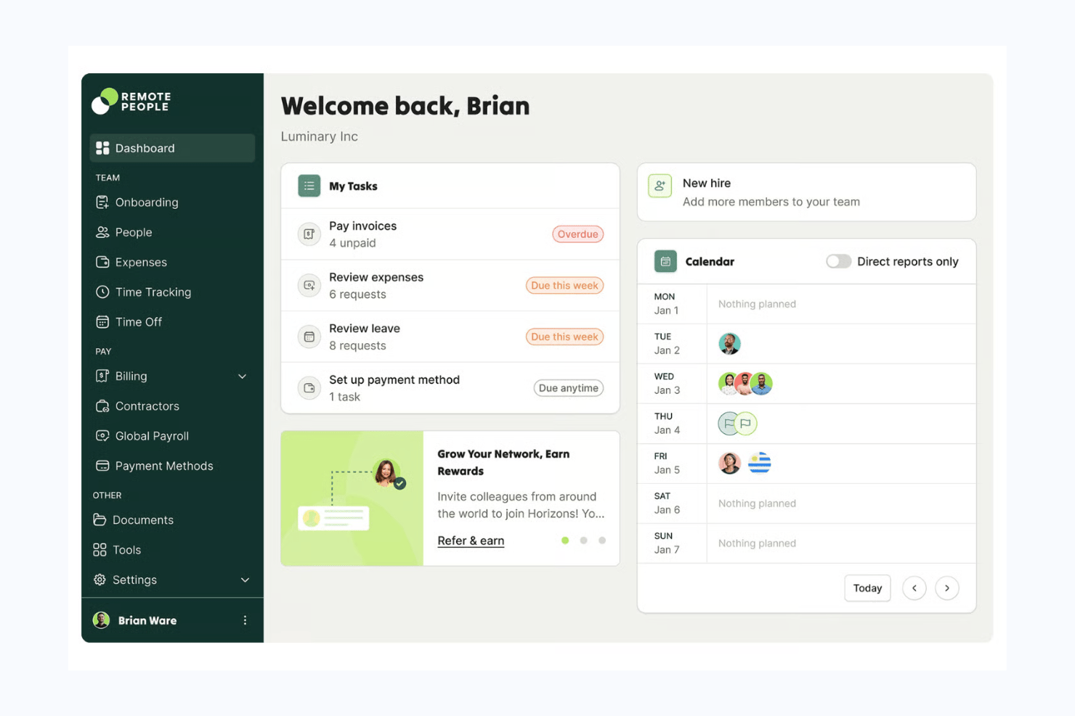Go to the previous calendar week

click(x=914, y=588)
